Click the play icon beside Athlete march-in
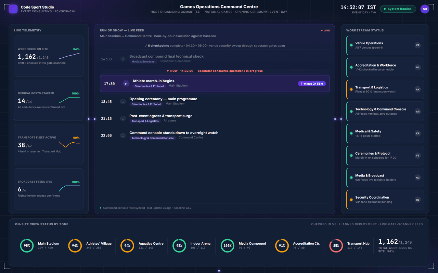438x273 pixels. point(126,84)
